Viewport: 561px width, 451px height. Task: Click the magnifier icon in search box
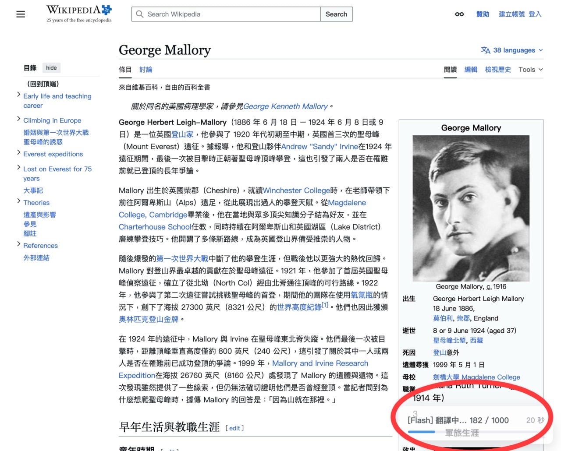(x=140, y=14)
